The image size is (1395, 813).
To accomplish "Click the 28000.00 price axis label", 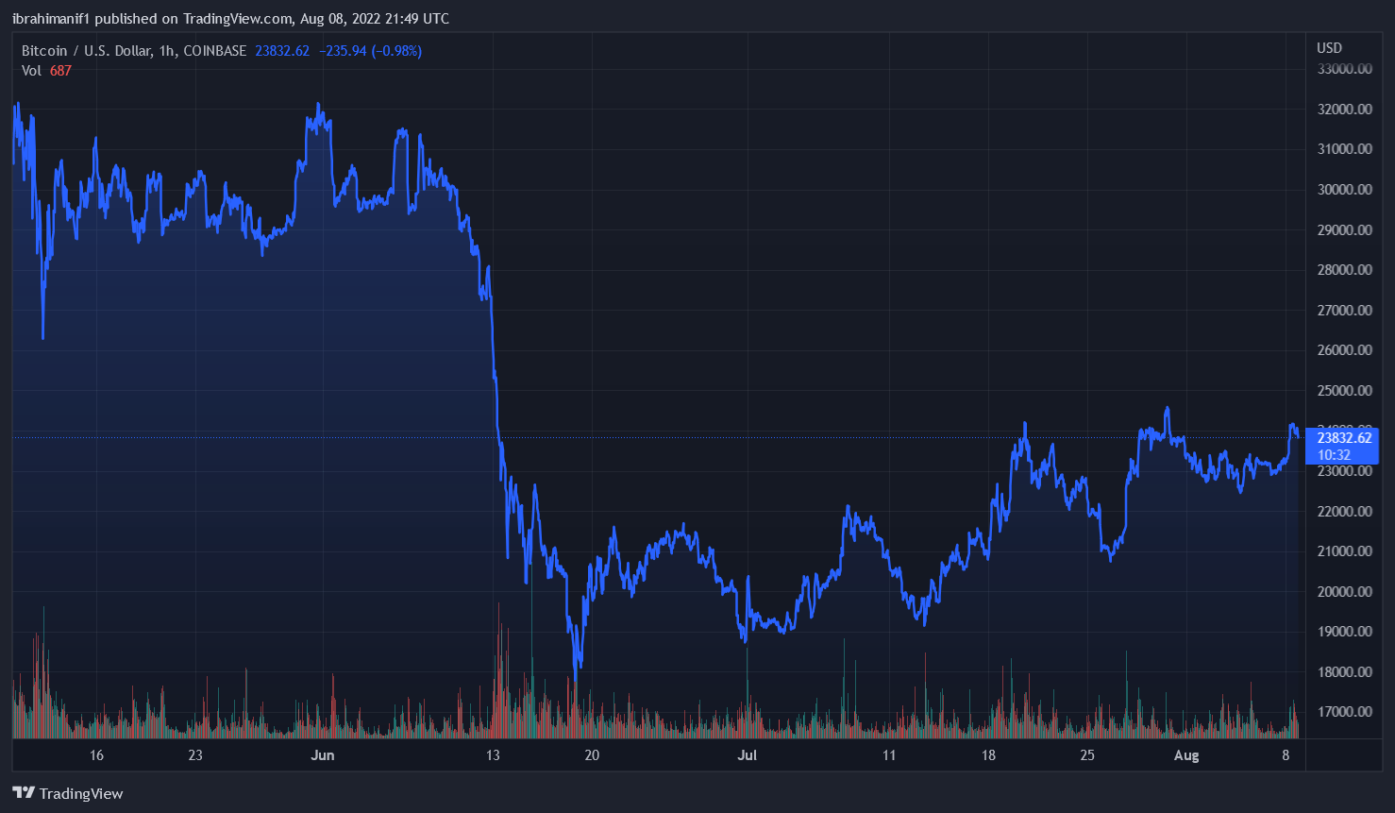I will click(x=1344, y=270).
